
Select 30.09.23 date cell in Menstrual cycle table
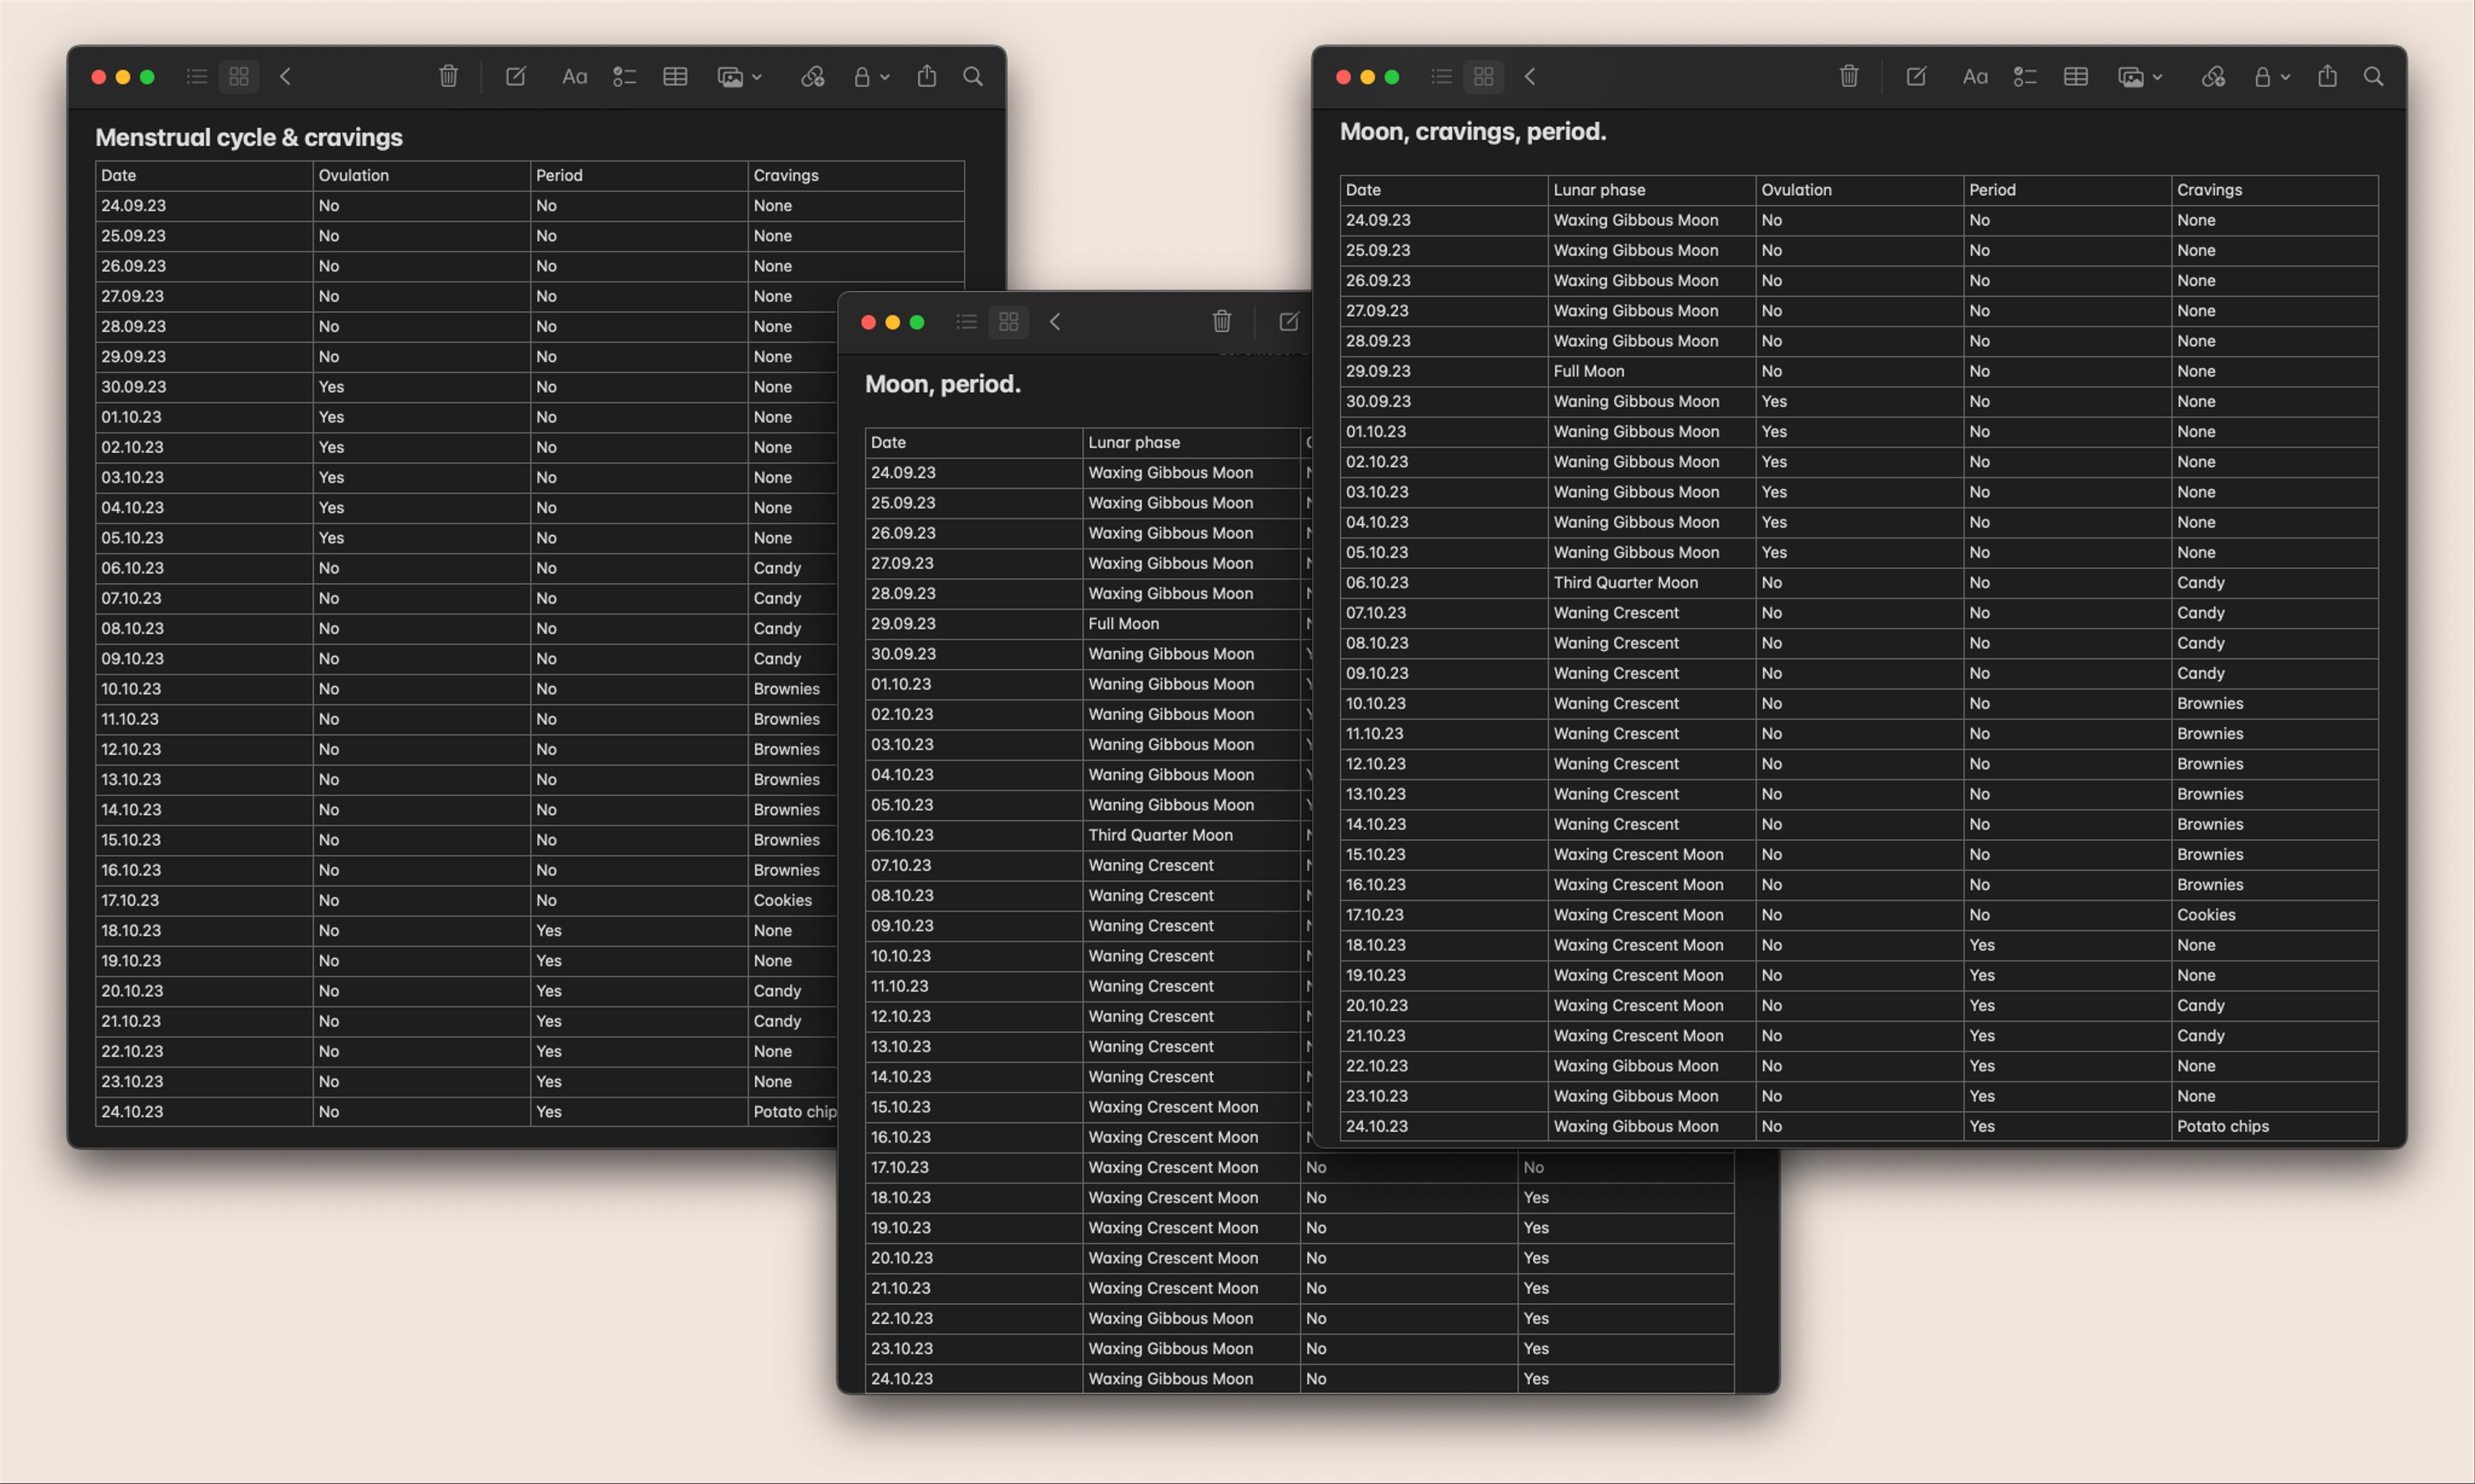pos(204,387)
